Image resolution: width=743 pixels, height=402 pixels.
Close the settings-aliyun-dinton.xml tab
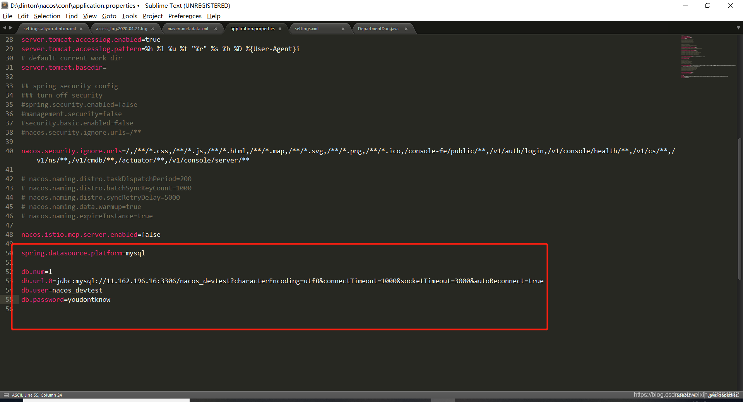(x=81, y=29)
